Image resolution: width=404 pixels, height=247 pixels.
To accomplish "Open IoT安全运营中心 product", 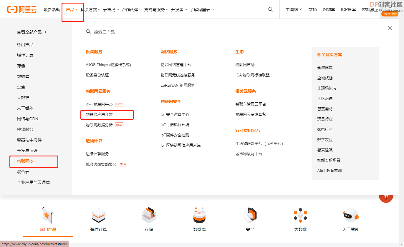I will click(175, 114).
